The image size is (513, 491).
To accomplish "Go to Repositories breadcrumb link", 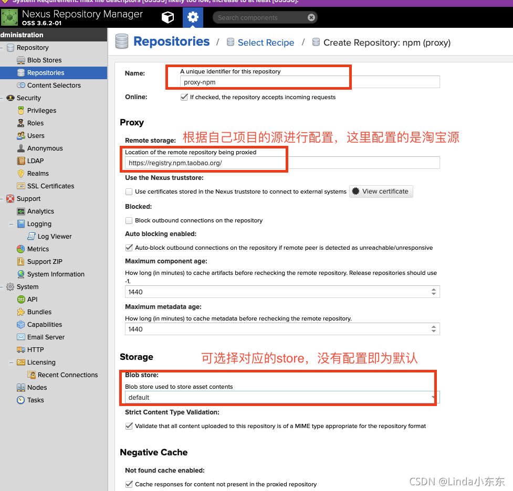I will pos(171,41).
